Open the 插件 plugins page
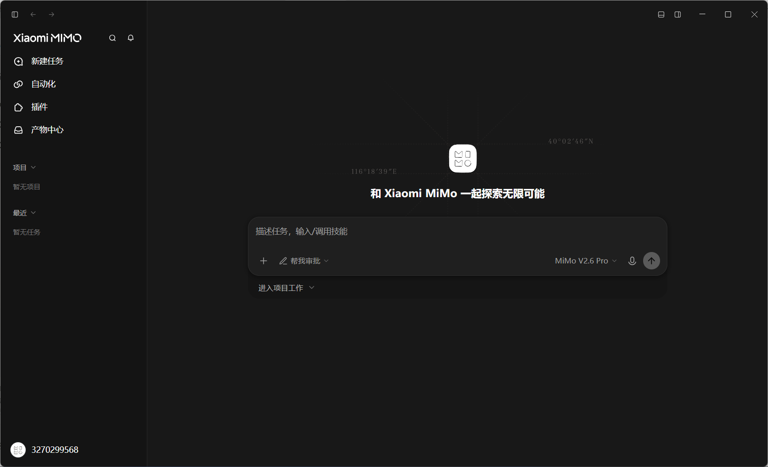The height and width of the screenshot is (467, 768). click(73, 107)
